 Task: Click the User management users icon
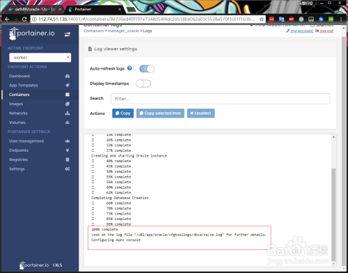(68, 141)
